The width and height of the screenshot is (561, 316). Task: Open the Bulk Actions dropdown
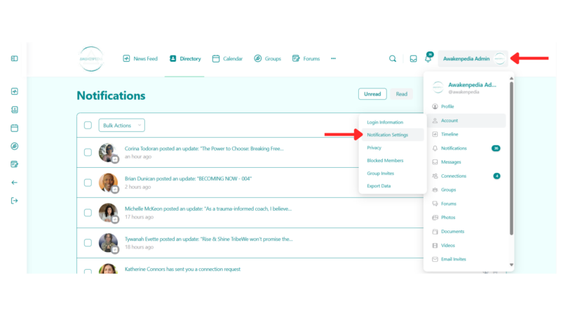point(121,126)
